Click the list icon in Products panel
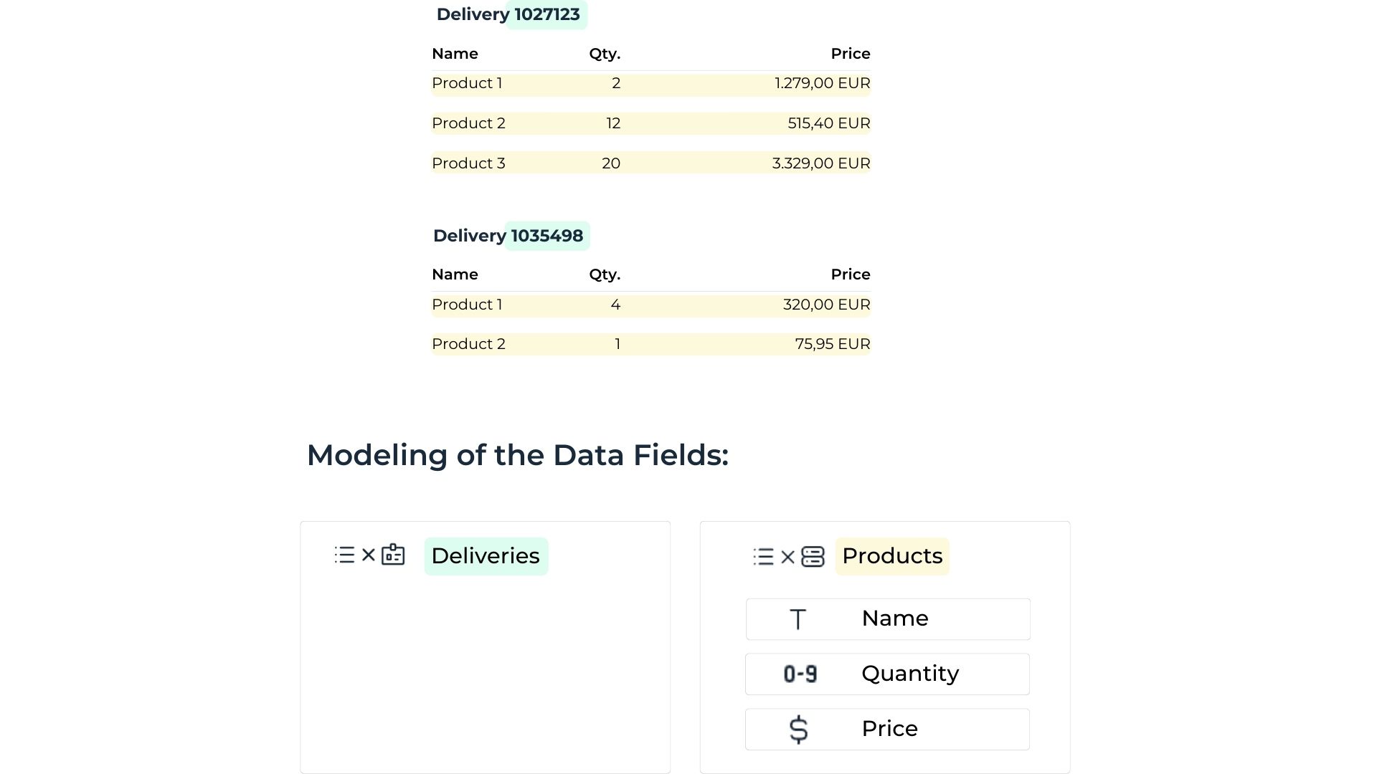This screenshot has height=774, width=1377. [762, 555]
